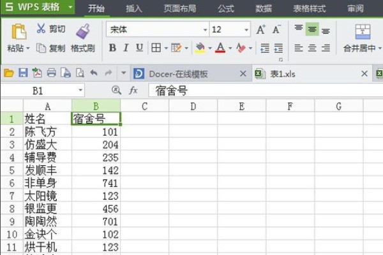
Task: Click the clear formatting eraser icon
Action: coord(241,48)
